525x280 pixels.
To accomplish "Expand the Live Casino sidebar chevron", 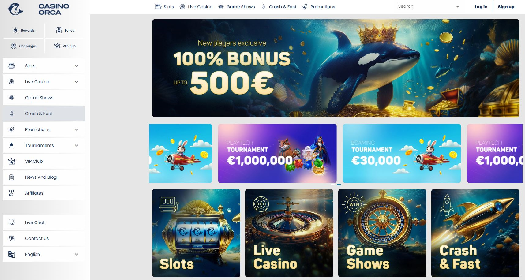I will 77,82.
